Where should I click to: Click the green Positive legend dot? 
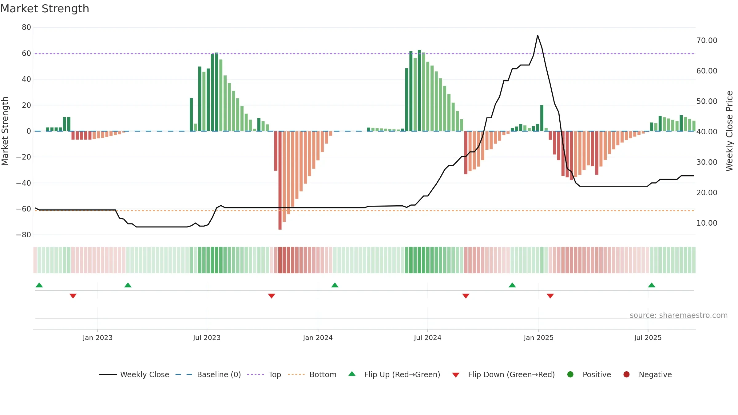click(570, 374)
